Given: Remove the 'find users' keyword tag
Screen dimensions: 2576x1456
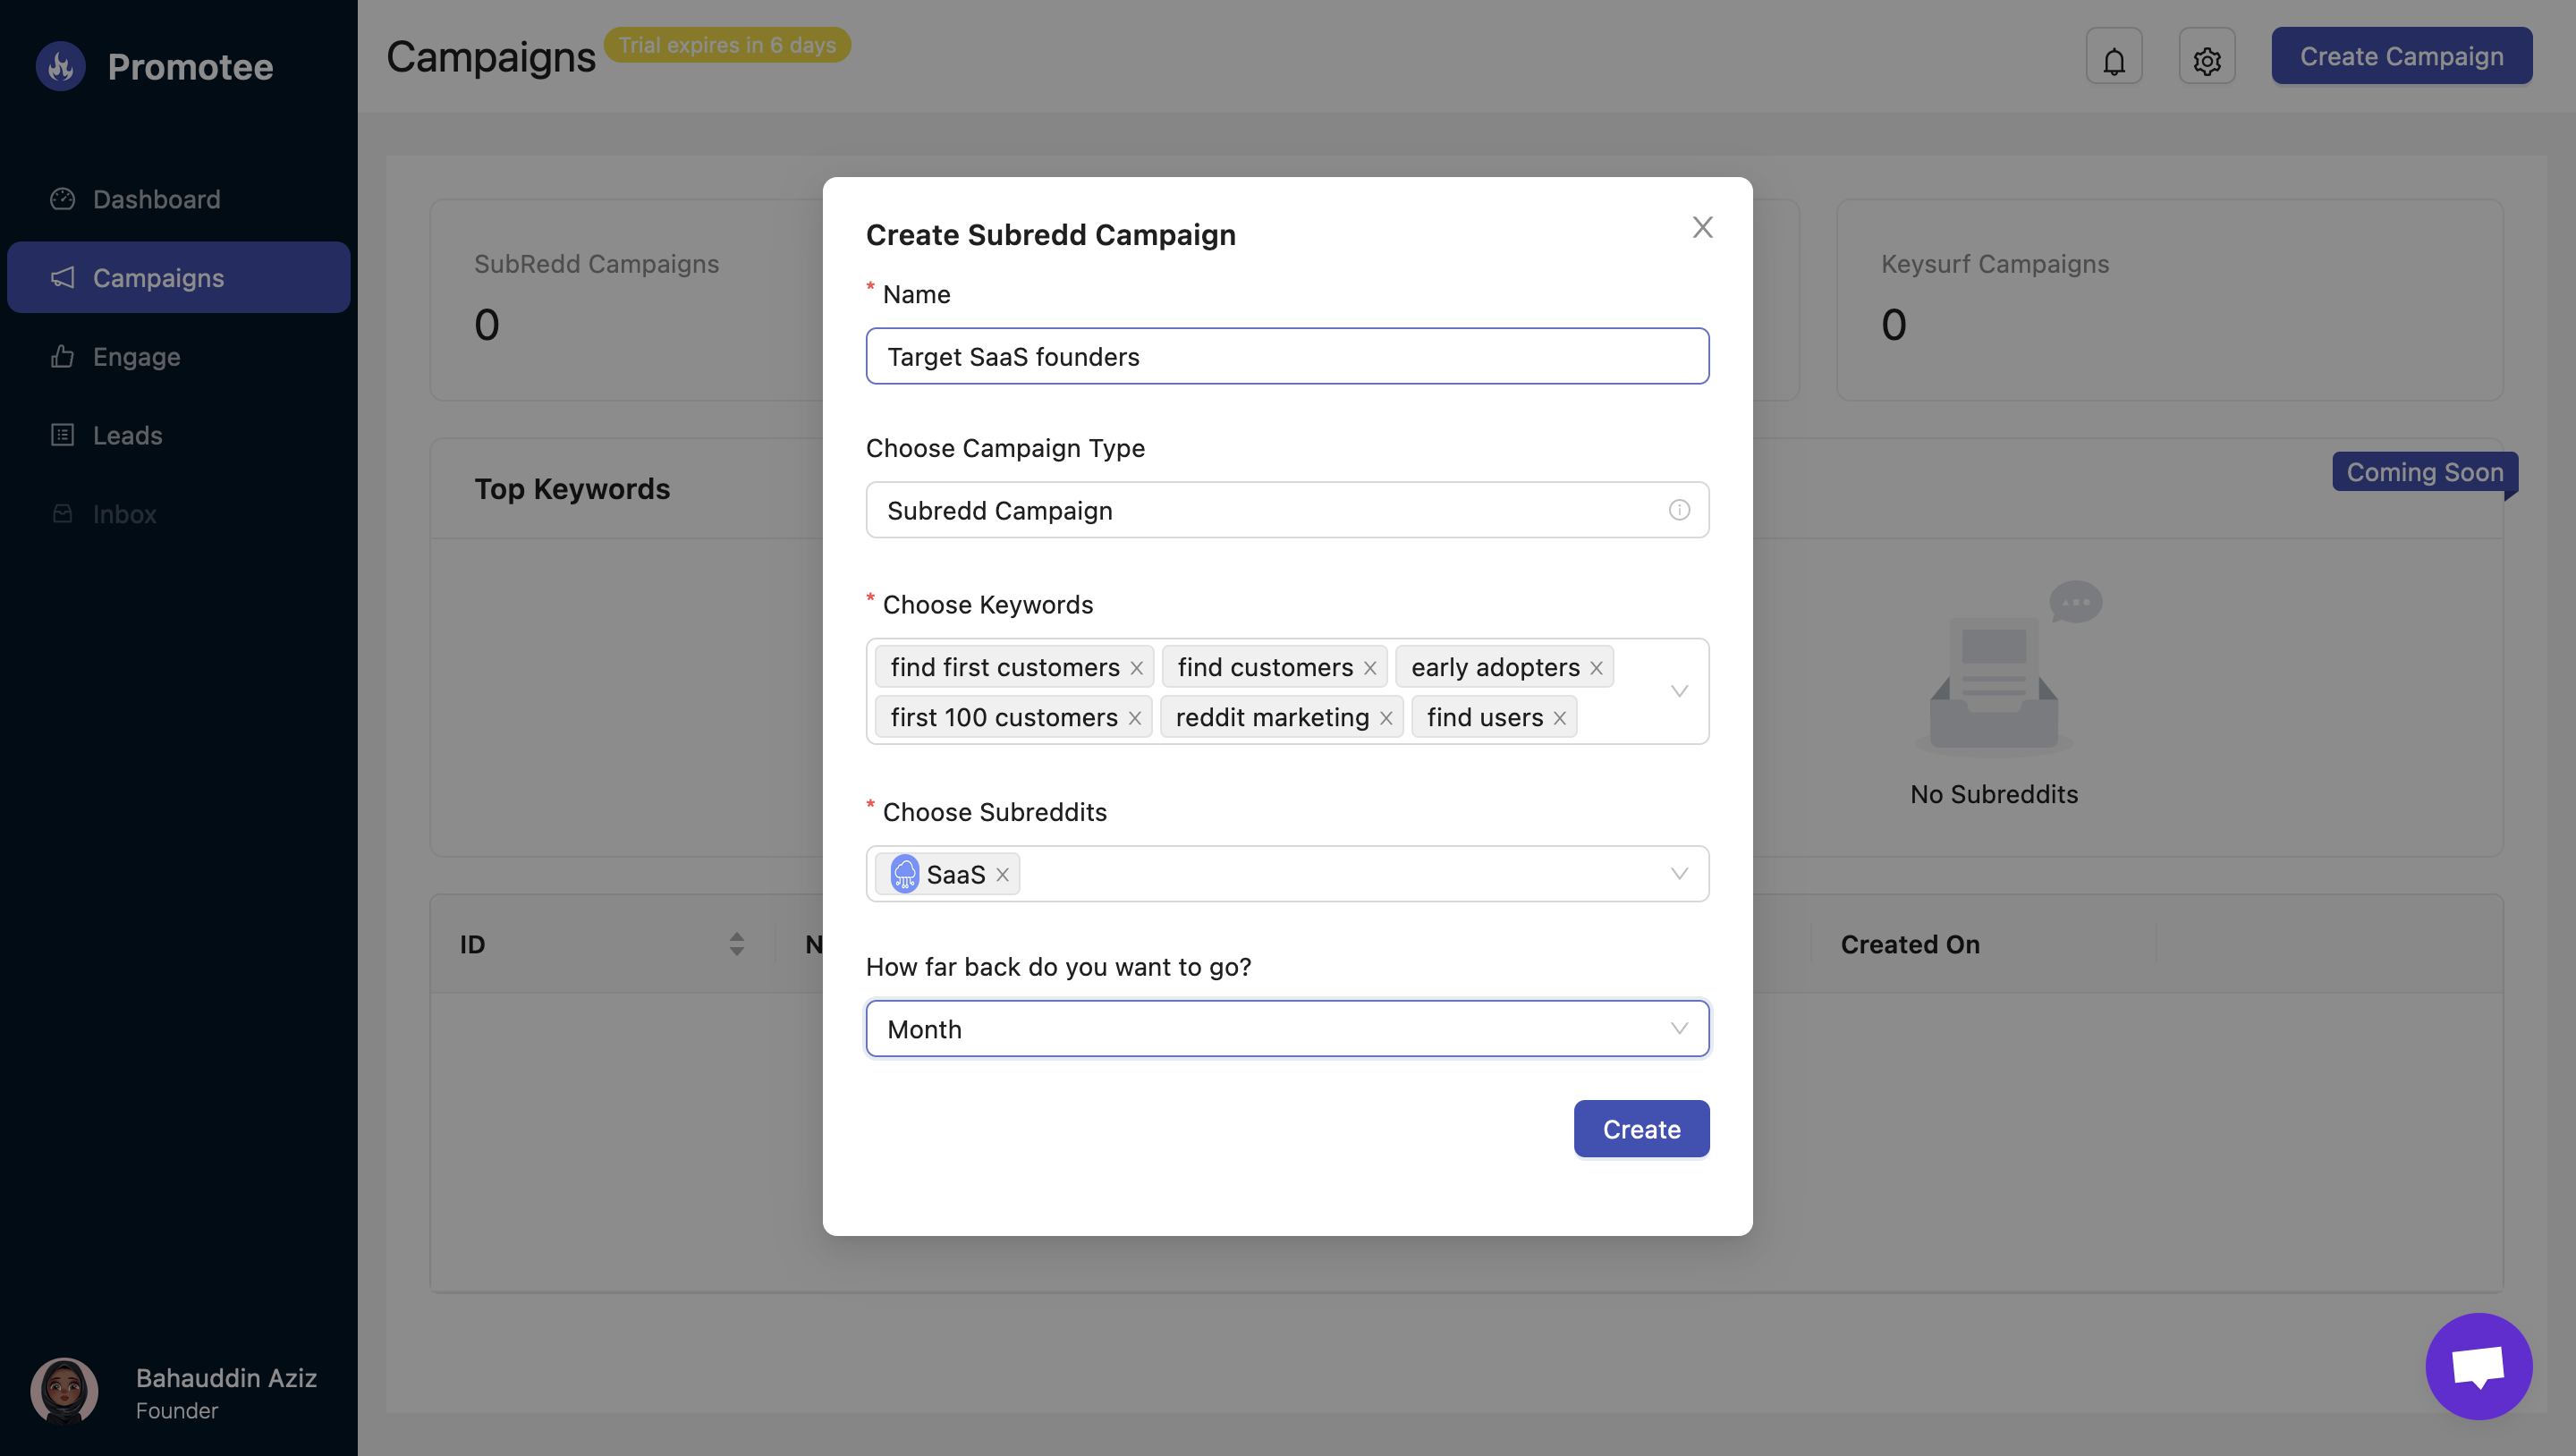Looking at the screenshot, I should 1559,718.
